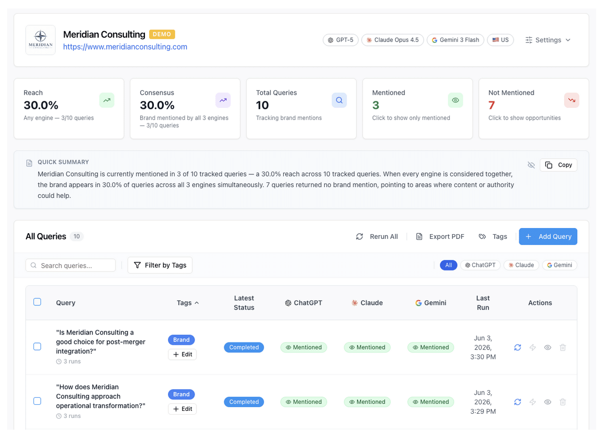Delete the post-merger integration query
The image size is (608, 441).
pyautogui.click(x=563, y=347)
